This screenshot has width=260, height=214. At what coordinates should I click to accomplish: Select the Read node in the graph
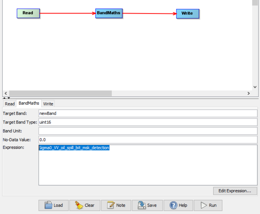coord(28,13)
